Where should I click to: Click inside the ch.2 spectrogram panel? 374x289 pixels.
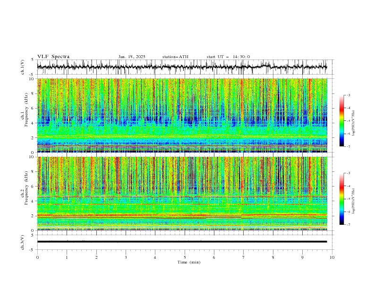182,194
